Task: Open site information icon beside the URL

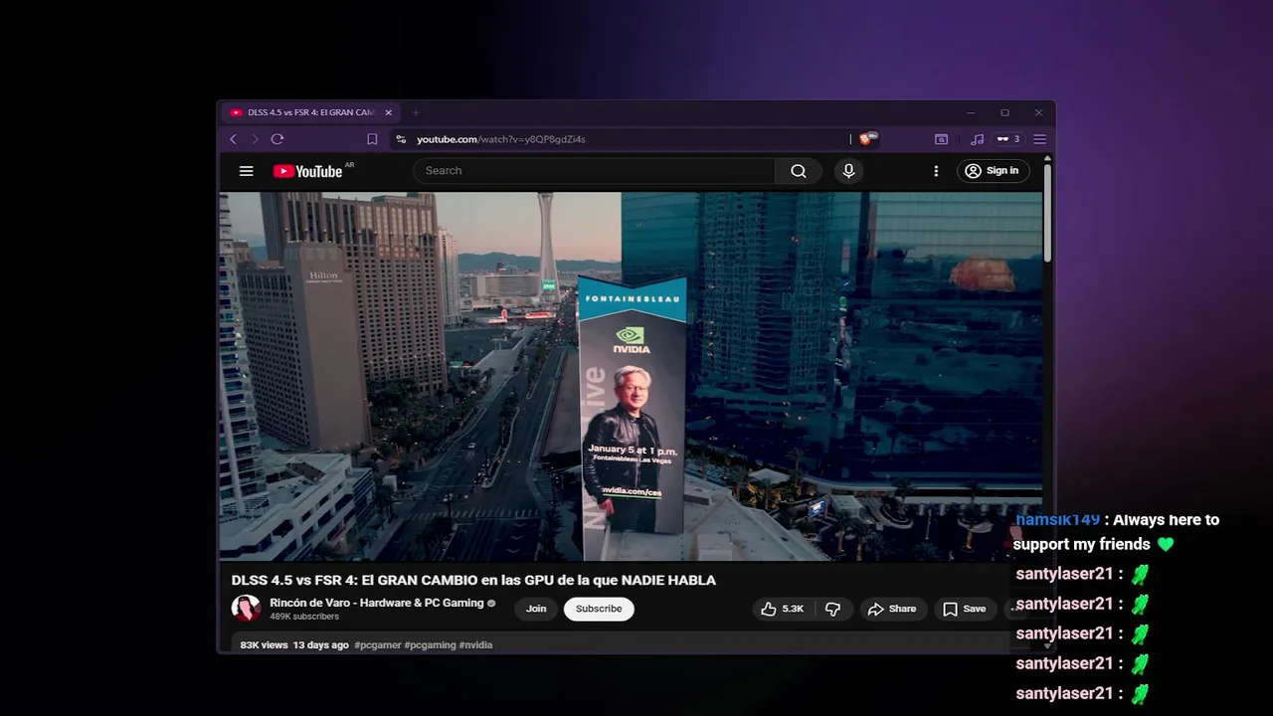Action: (x=401, y=139)
